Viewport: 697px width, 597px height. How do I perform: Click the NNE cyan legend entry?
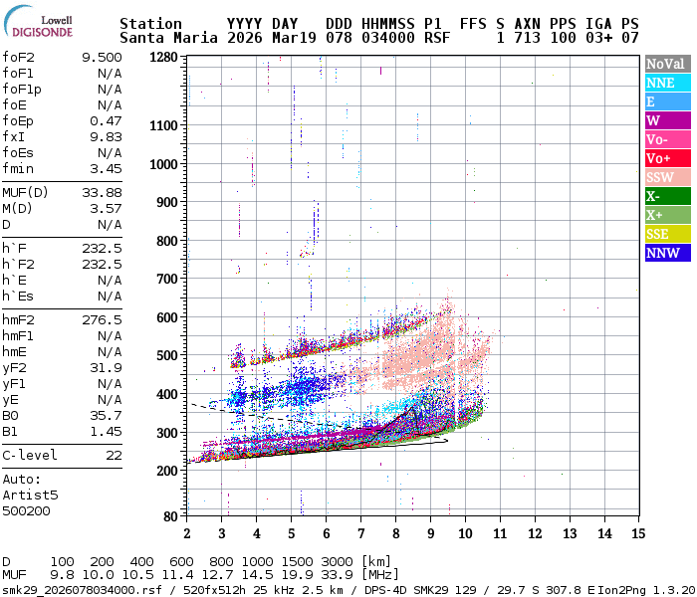665,84
